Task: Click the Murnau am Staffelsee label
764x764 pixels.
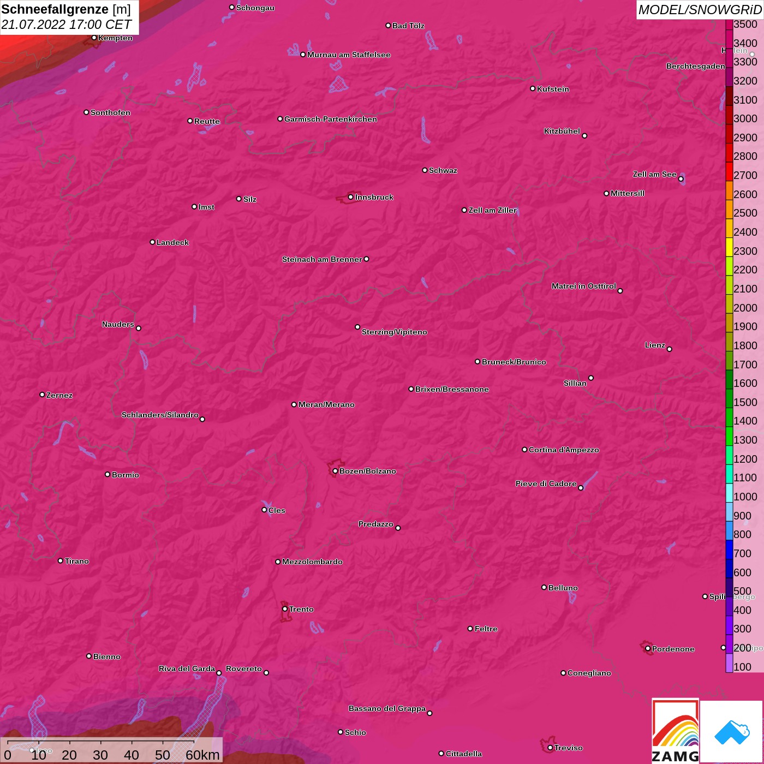Action: click(x=349, y=55)
